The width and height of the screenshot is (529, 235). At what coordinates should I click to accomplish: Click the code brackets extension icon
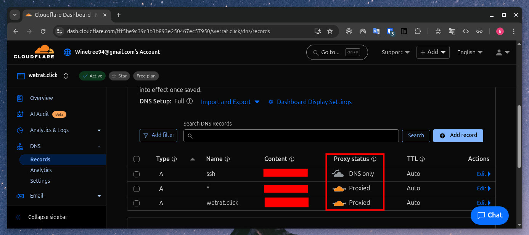tap(465, 31)
